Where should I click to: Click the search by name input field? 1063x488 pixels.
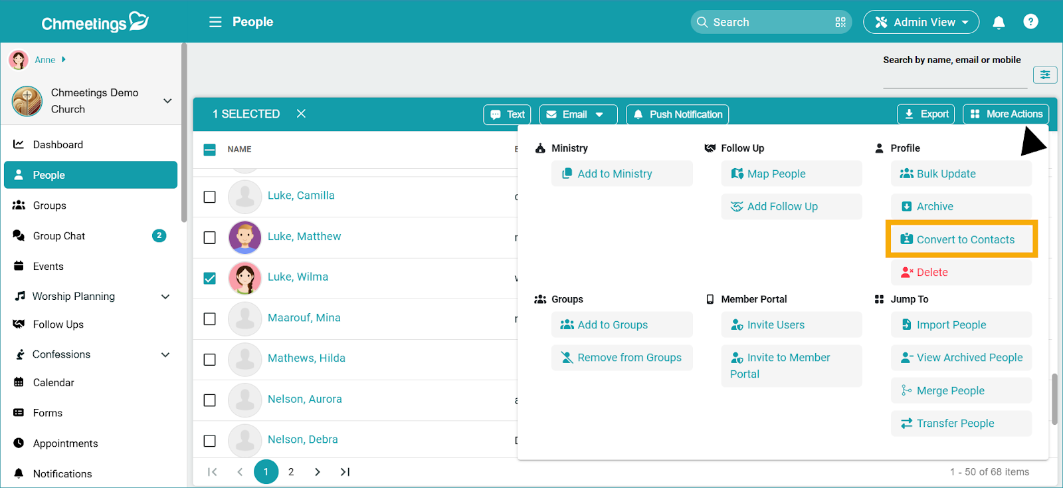click(x=954, y=78)
